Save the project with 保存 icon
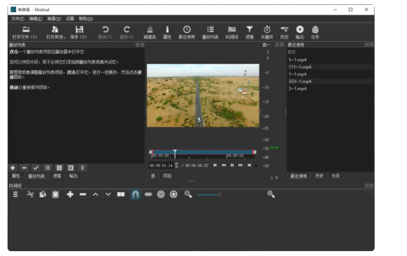 tap(79, 30)
